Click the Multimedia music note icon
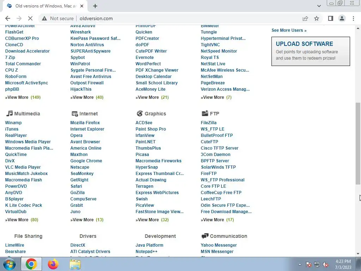 pos(10,113)
